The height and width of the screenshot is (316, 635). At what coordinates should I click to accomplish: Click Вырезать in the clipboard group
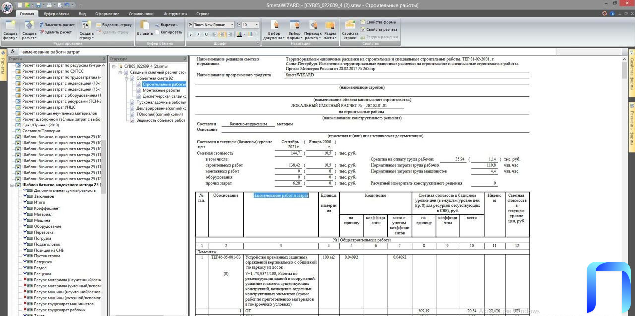tap(166, 25)
